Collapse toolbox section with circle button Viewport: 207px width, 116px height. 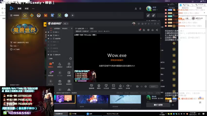click(71, 59)
